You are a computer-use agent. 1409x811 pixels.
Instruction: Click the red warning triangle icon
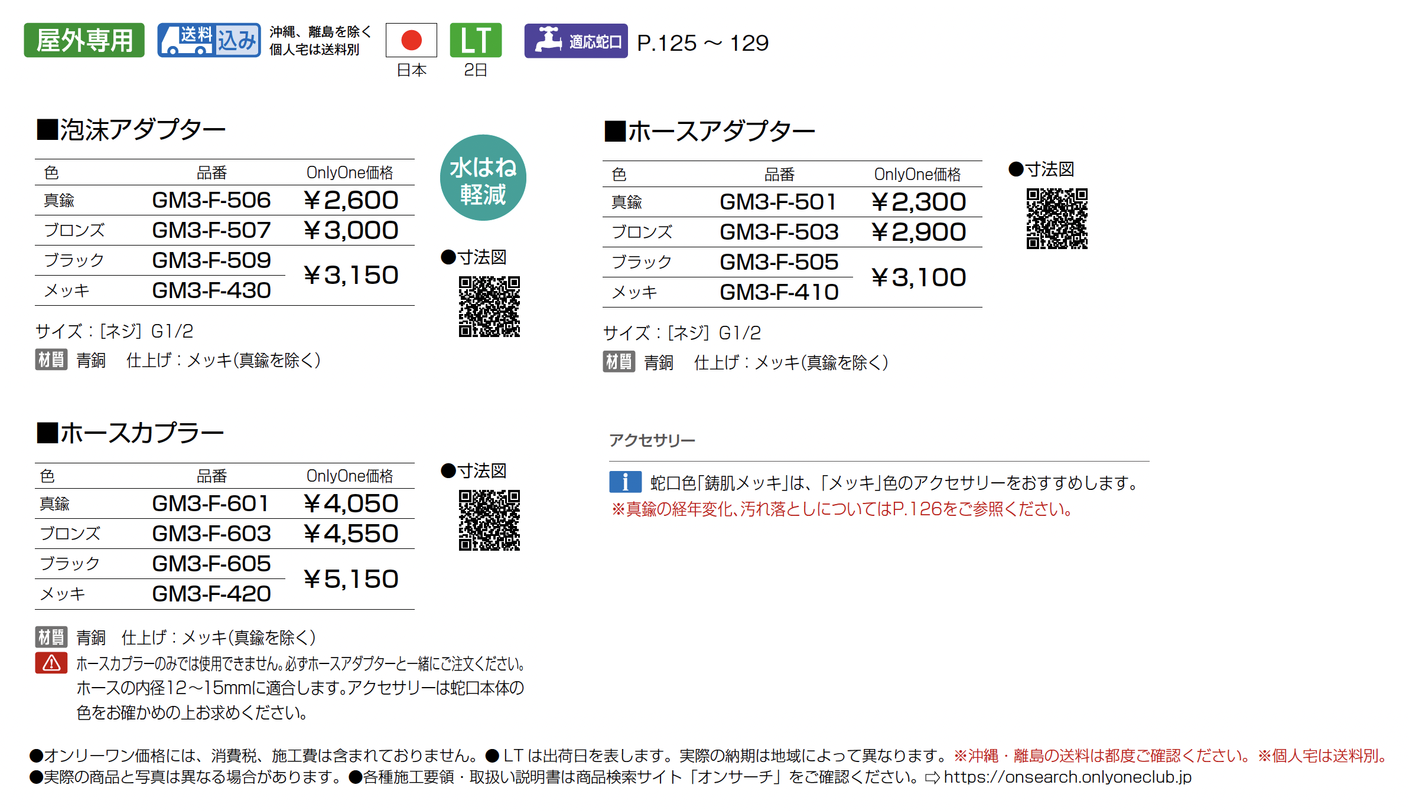pyautogui.click(x=51, y=663)
